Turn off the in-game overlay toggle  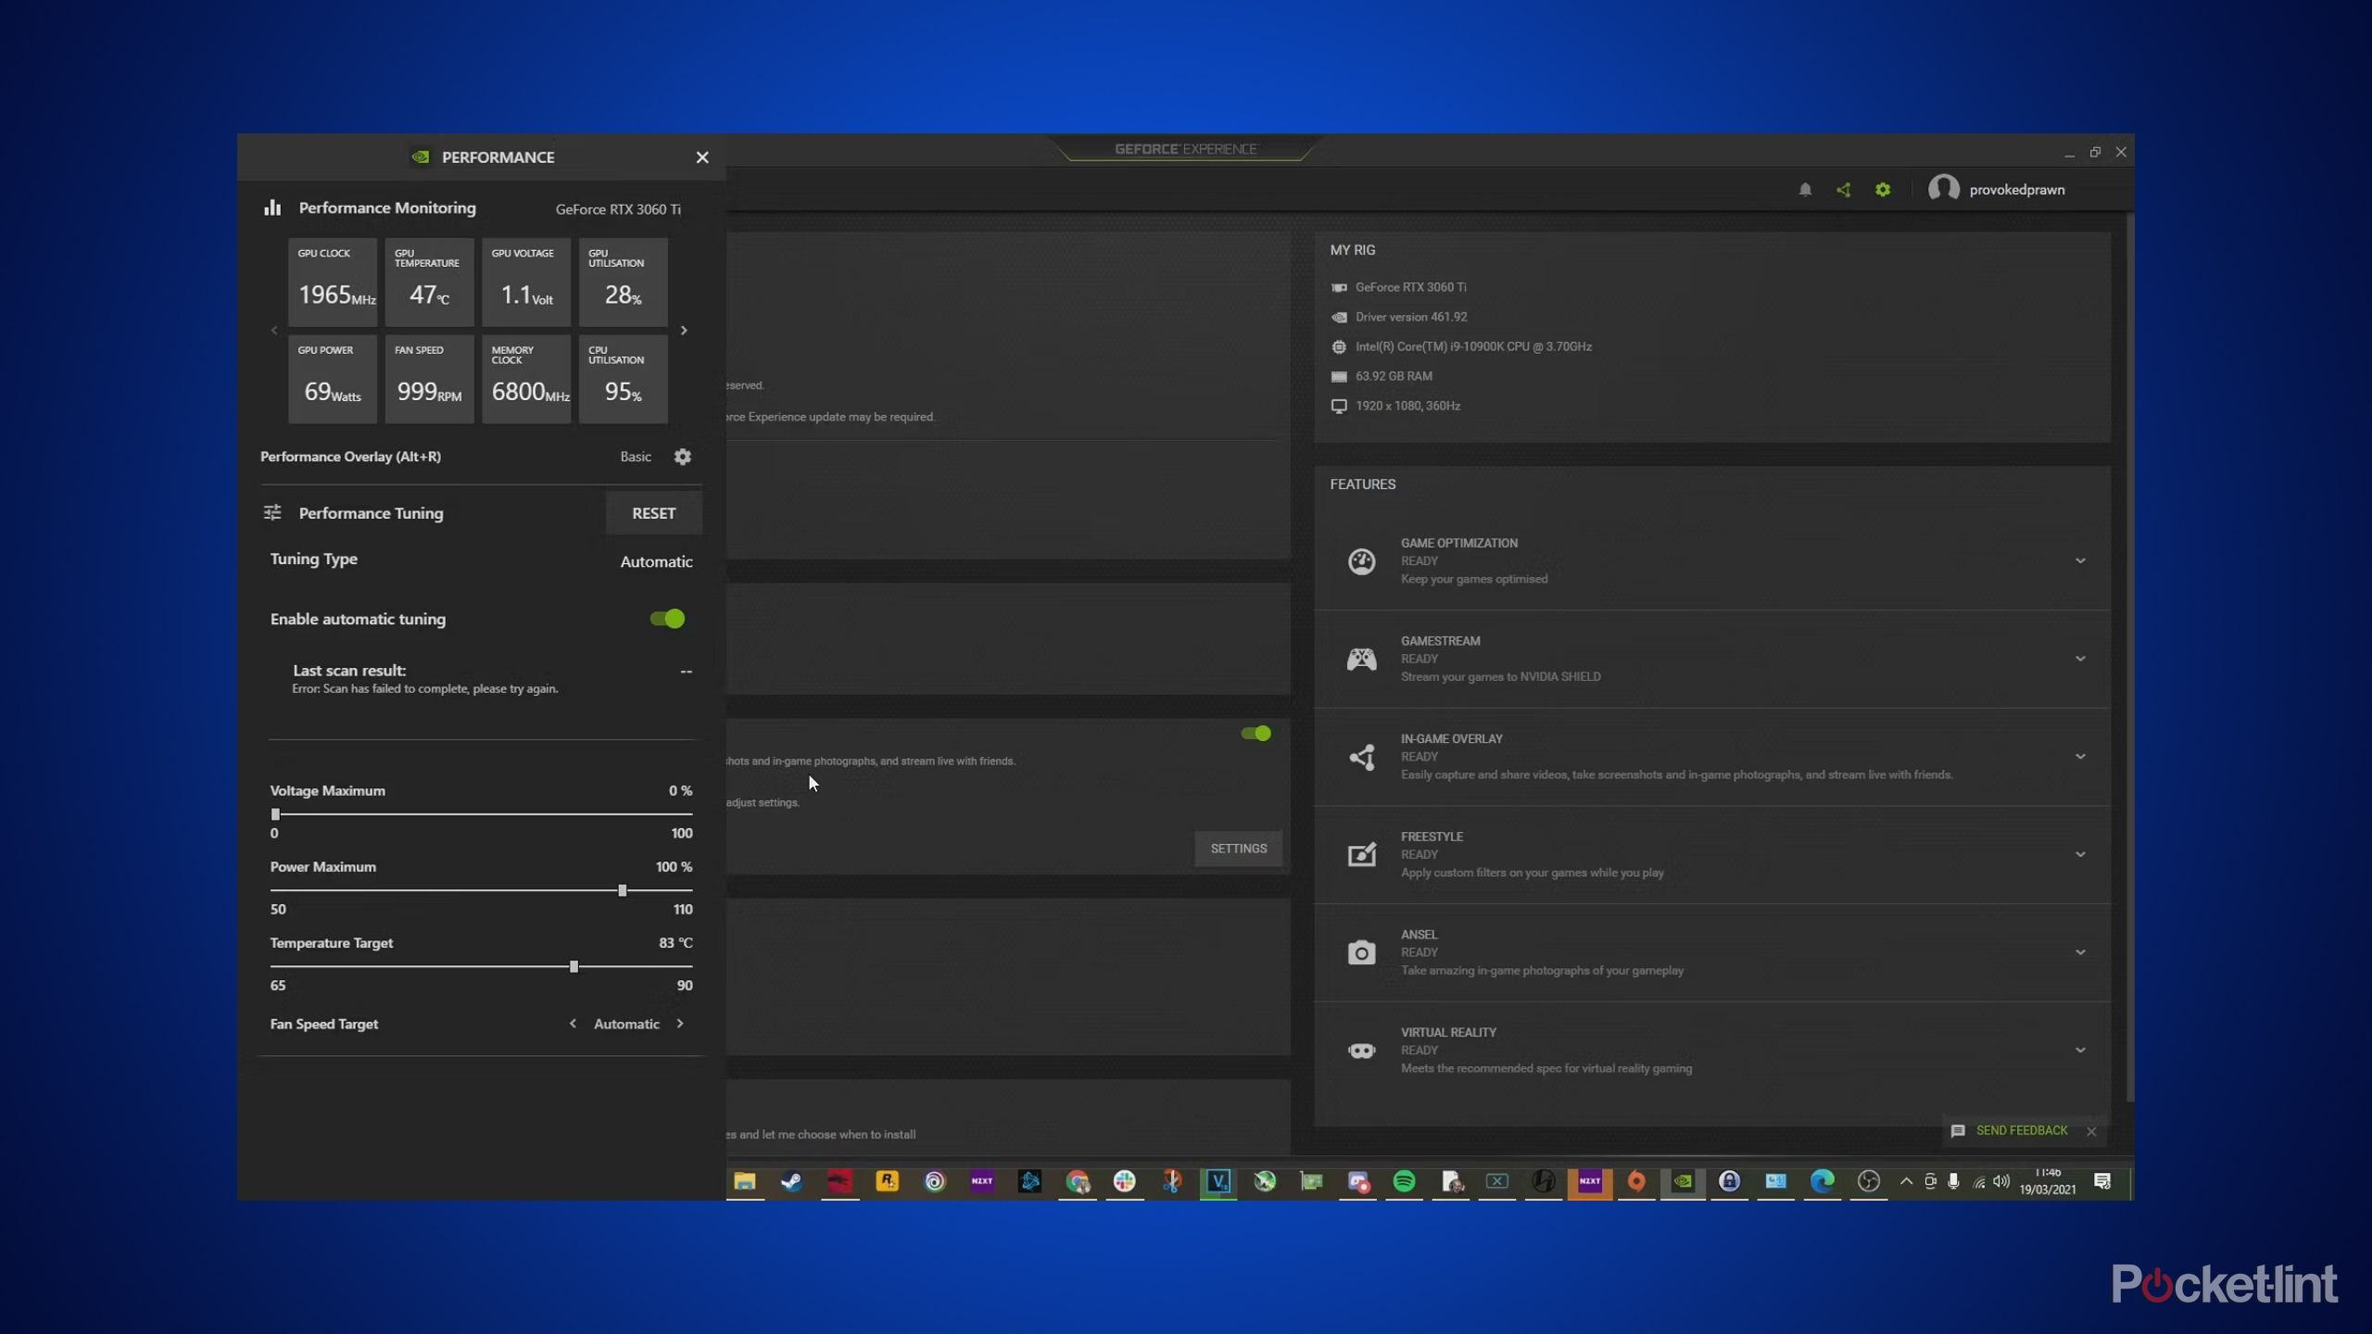pos(1256,733)
